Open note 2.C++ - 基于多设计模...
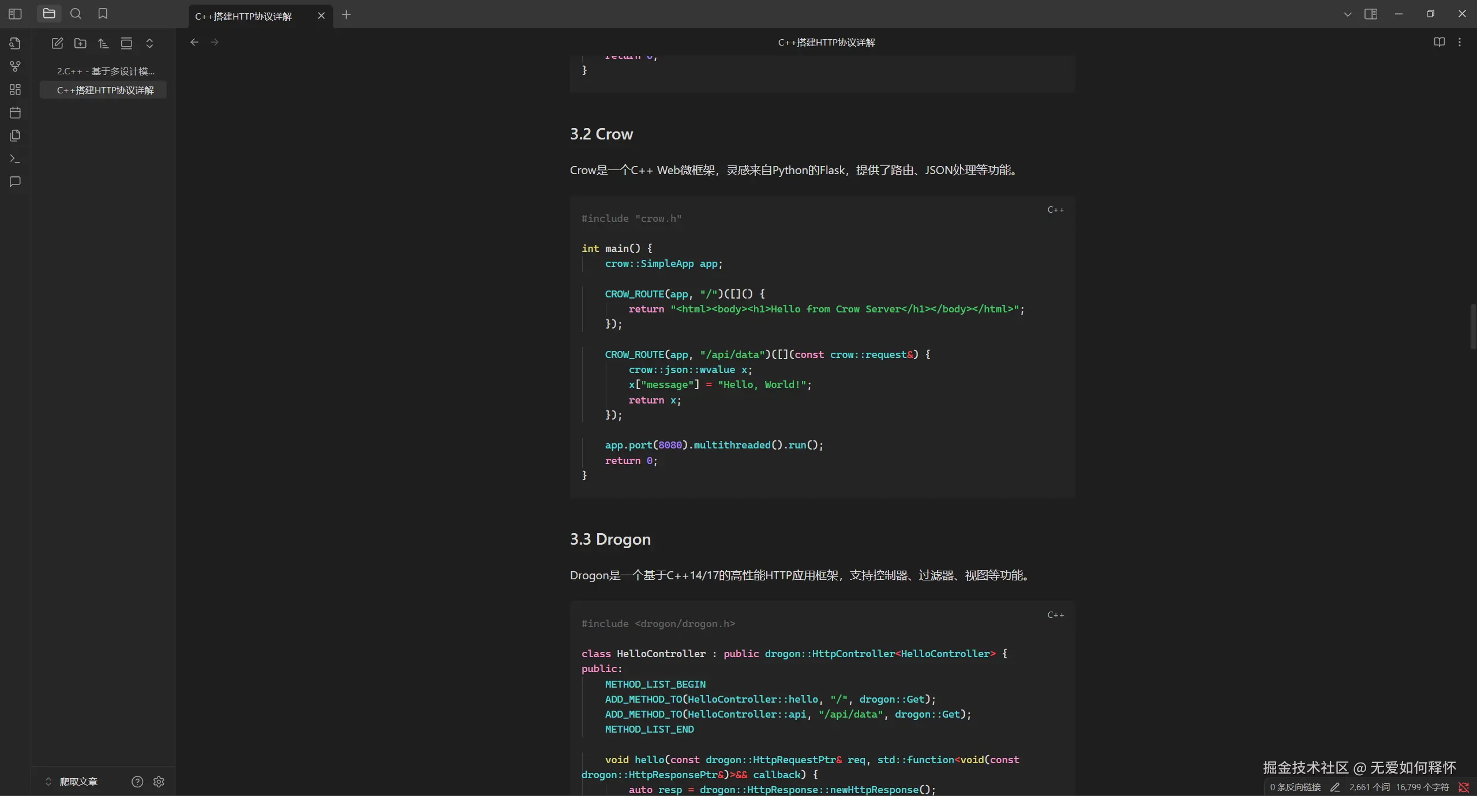This screenshot has height=796, width=1477. [106, 71]
